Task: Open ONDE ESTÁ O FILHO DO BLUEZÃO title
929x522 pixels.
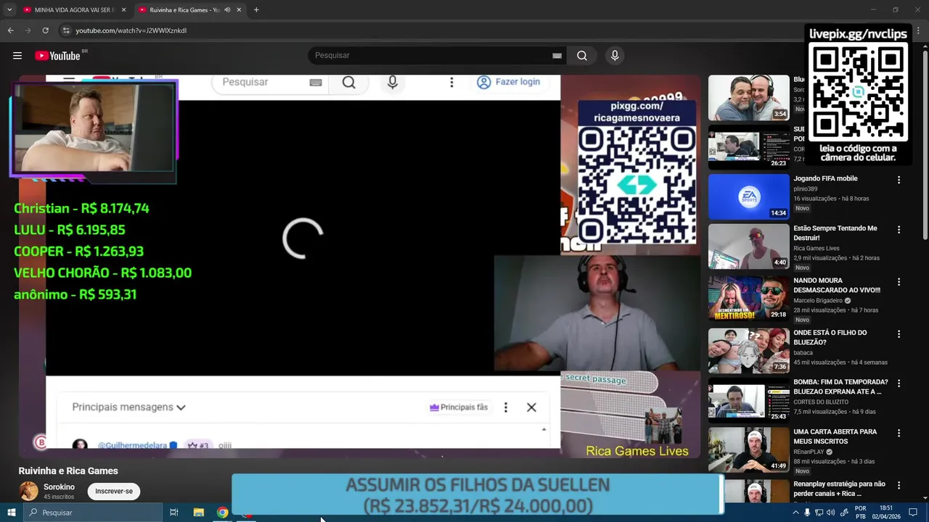Action: [x=830, y=337]
